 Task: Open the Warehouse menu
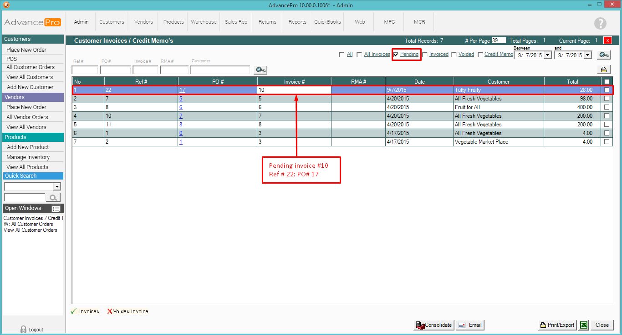[x=204, y=22]
